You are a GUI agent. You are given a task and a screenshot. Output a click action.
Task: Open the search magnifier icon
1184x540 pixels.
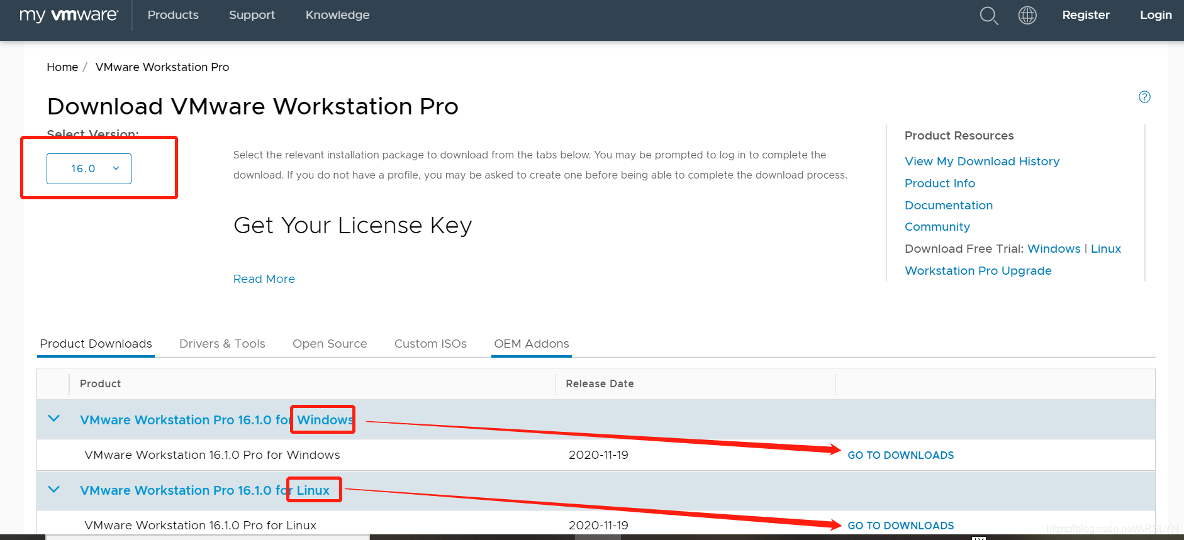tap(989, 16)
